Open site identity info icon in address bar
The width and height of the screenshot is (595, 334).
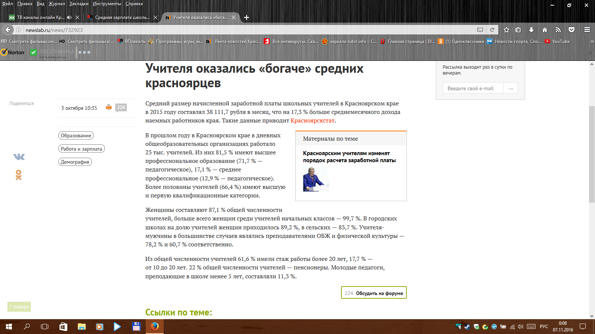pyautogui.click(x=19, y=30)
